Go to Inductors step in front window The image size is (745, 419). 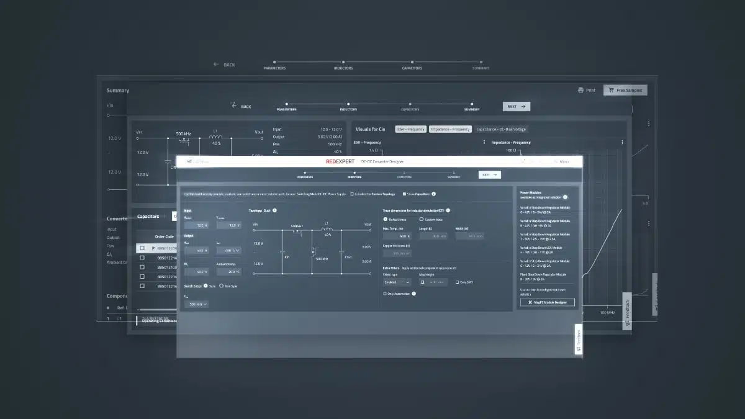click(354, 177)
